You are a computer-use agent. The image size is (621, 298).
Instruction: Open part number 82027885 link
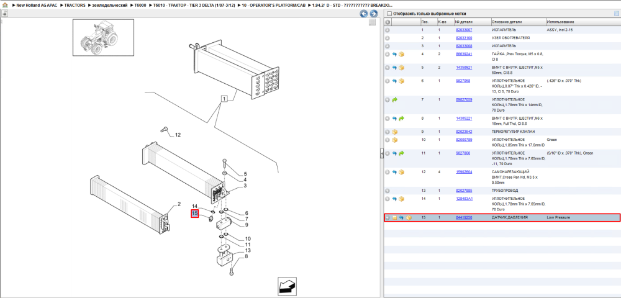464,191
